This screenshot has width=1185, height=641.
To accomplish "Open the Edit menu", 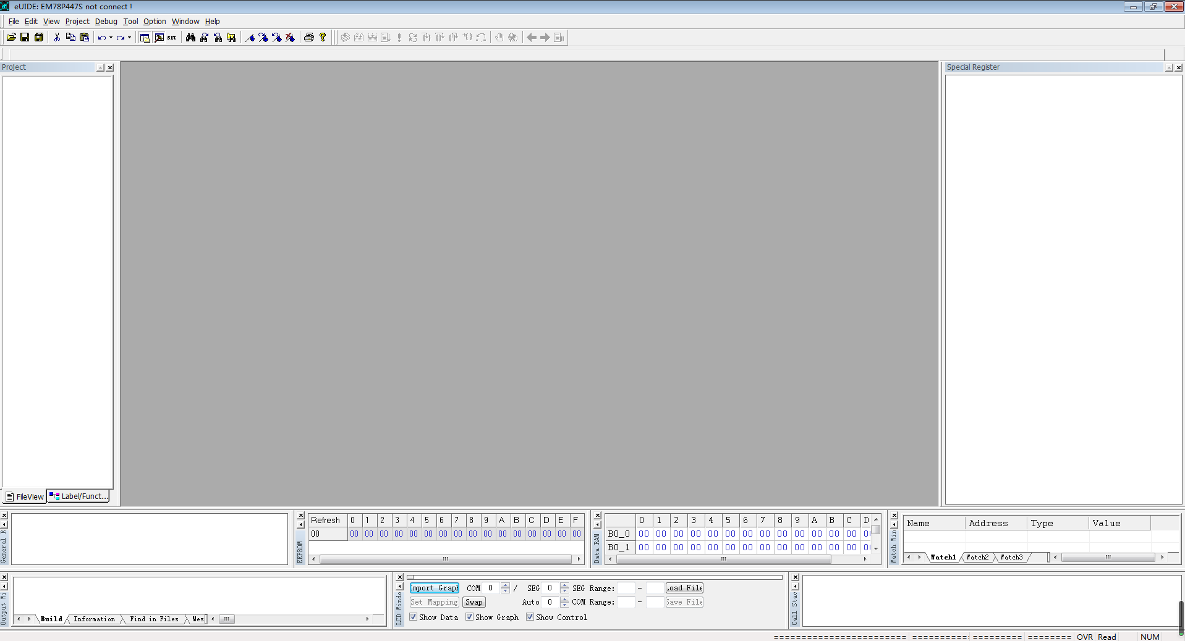I will point(31,22).
